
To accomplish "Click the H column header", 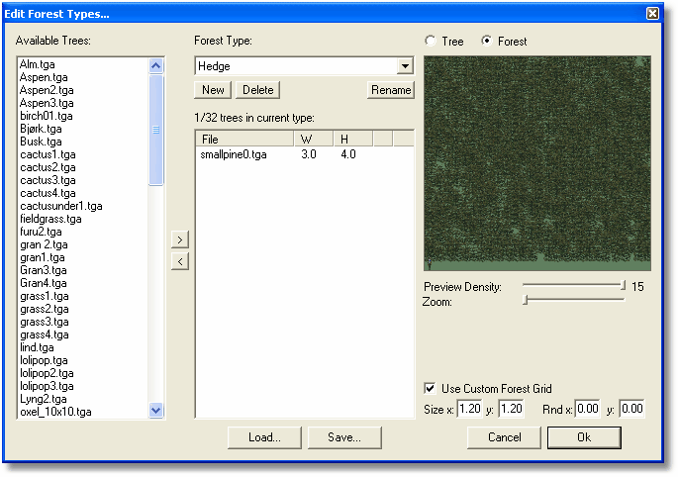I will (352, 140).
